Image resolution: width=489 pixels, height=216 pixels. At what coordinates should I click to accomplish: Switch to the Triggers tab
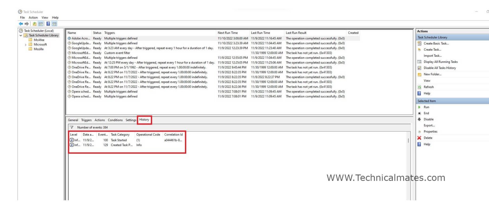[x=86, y=120]
